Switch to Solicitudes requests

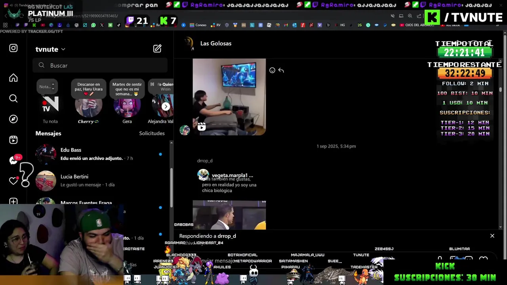pos(152,133)
